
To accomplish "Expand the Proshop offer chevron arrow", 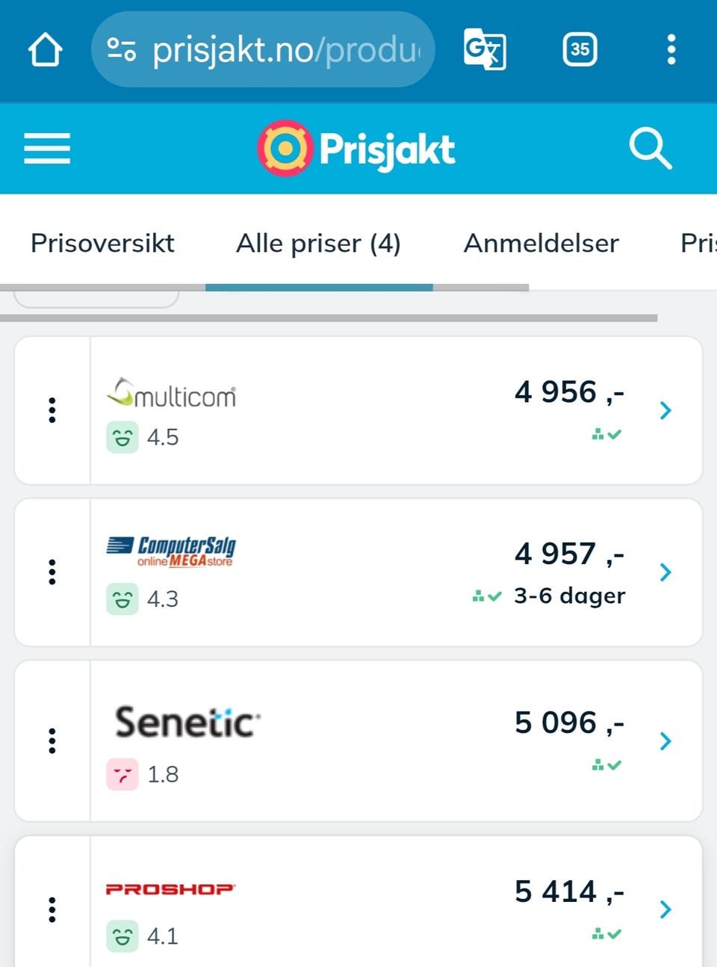I will (665, 909).
